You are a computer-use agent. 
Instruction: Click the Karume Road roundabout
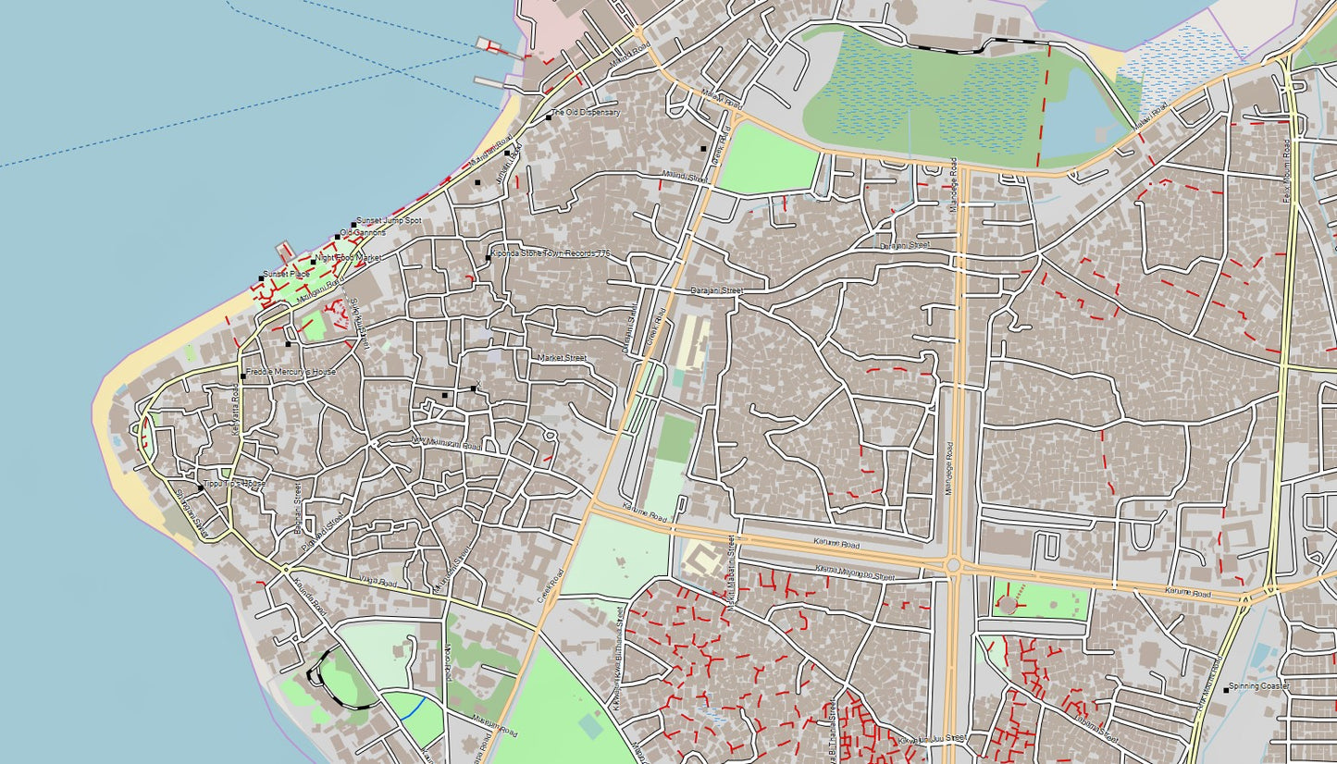pos(955,564)
